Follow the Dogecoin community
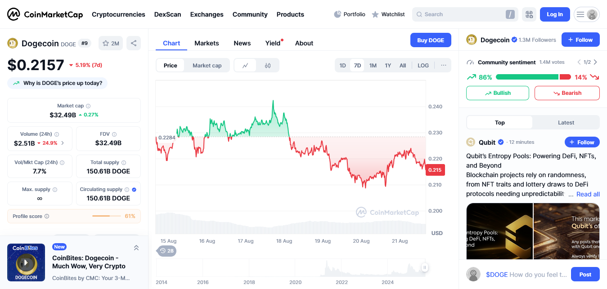607x289 pixels. coord(580,40)
